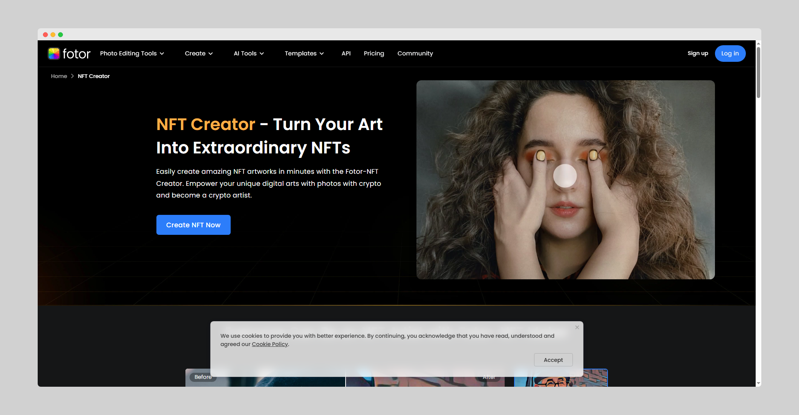Go to the API page
Viewport: 799px width, 415px height.
[x=346, y=54]
